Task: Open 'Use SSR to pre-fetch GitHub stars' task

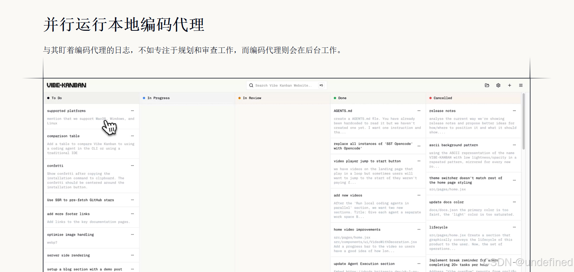Action: point(81,200)
